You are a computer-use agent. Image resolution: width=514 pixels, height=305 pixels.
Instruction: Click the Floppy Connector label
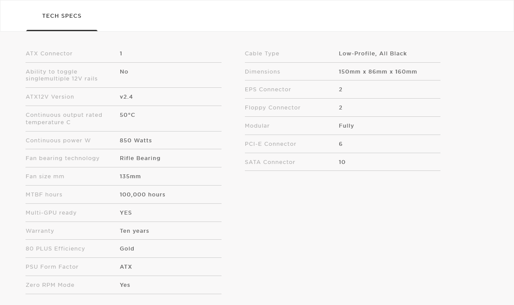273,108
